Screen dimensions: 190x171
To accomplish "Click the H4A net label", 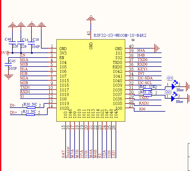I will 141,50.
